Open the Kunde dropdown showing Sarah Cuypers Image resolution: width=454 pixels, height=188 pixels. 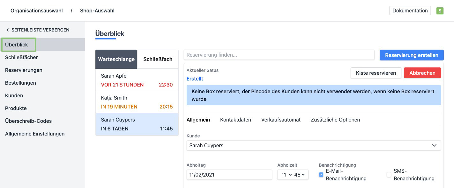pos(313,145)
